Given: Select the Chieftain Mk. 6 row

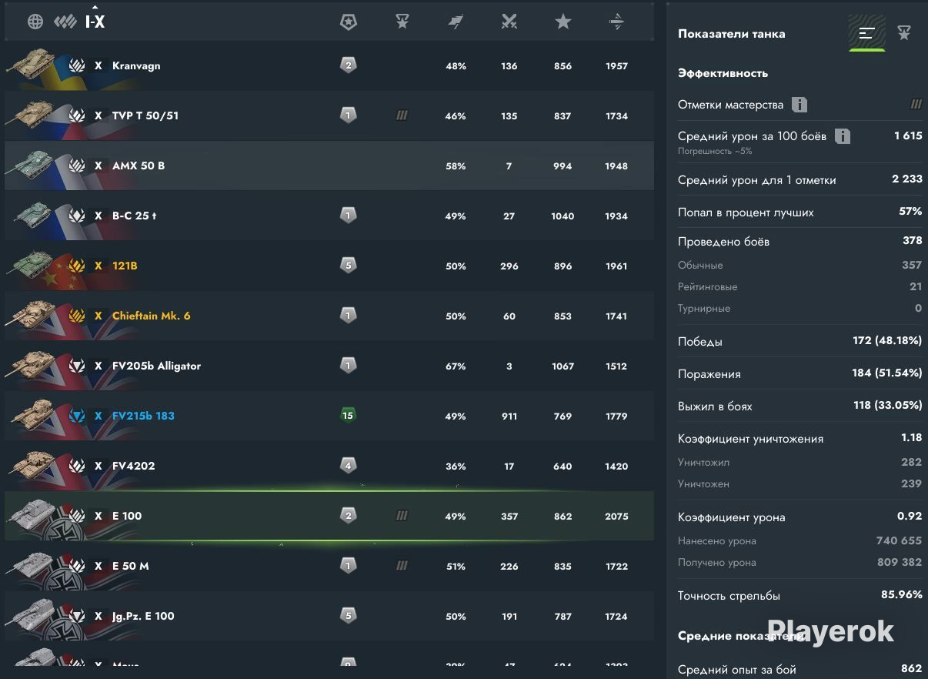Looking at the screenshot, I should [x=329, y=316].
